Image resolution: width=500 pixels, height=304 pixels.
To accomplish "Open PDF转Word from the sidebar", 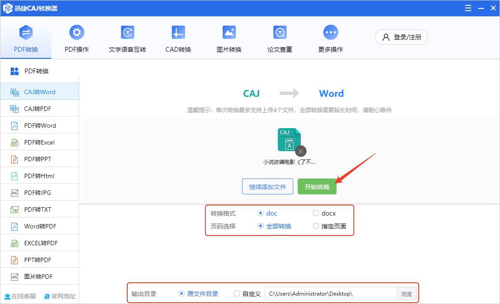I will [40, 125].
